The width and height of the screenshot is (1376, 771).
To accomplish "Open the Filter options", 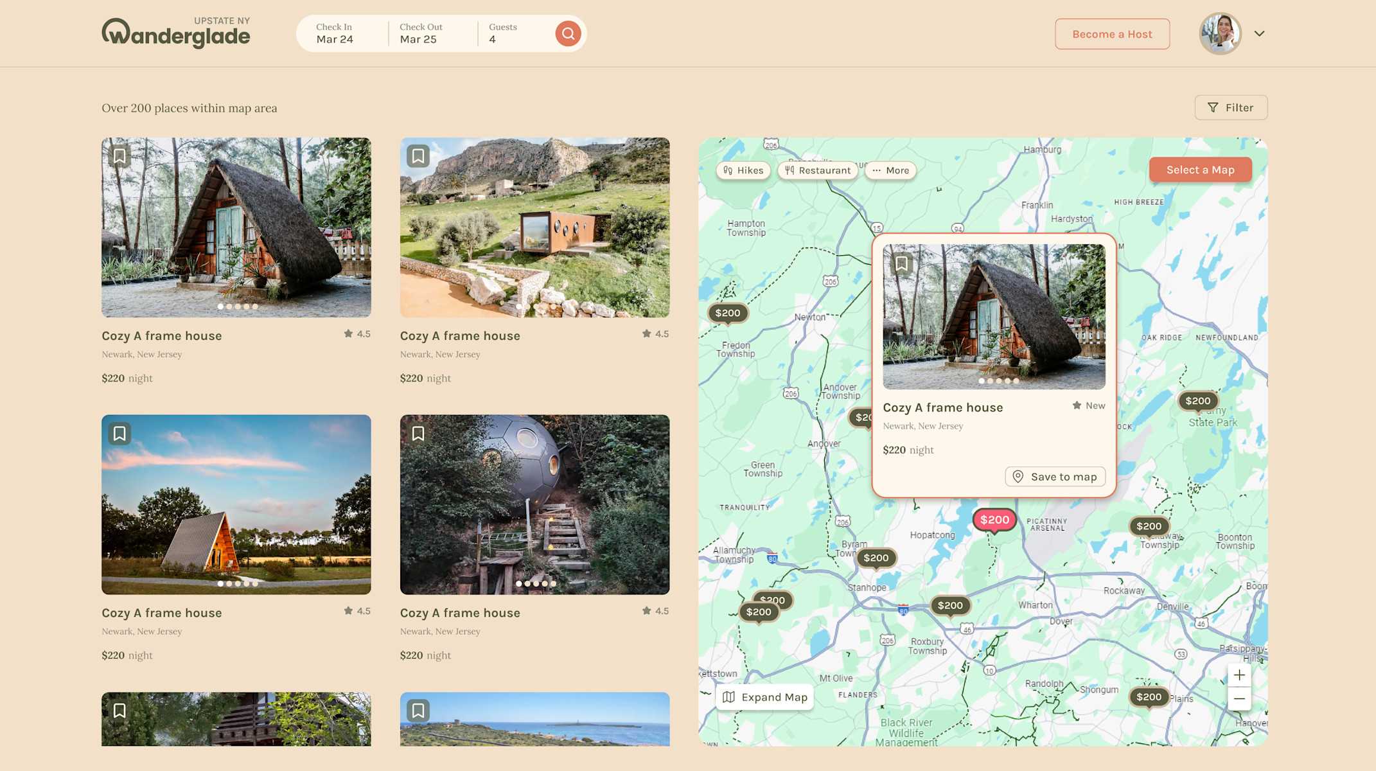I will click(x=1230, y=108).
